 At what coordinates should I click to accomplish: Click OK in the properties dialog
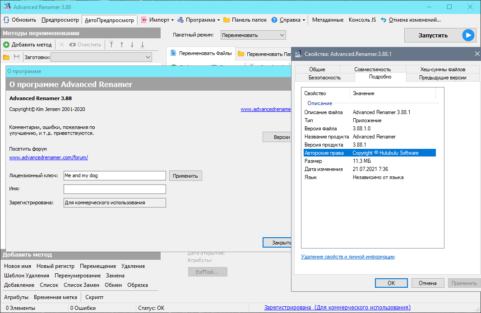coord(391,283)
